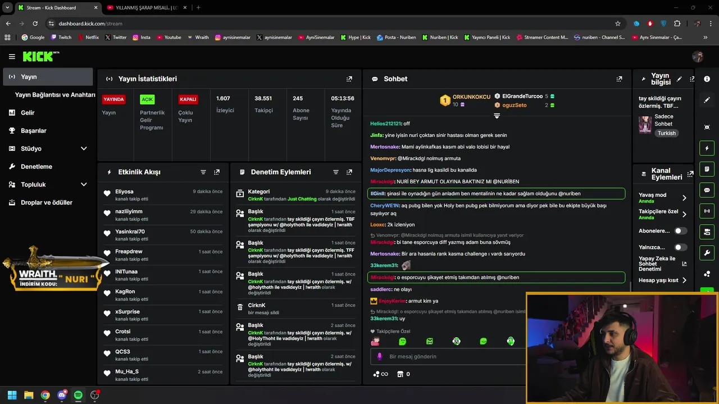Open the channel points icon below chat
The width and height of the screenshot is (719, 404).
[380, 374]
